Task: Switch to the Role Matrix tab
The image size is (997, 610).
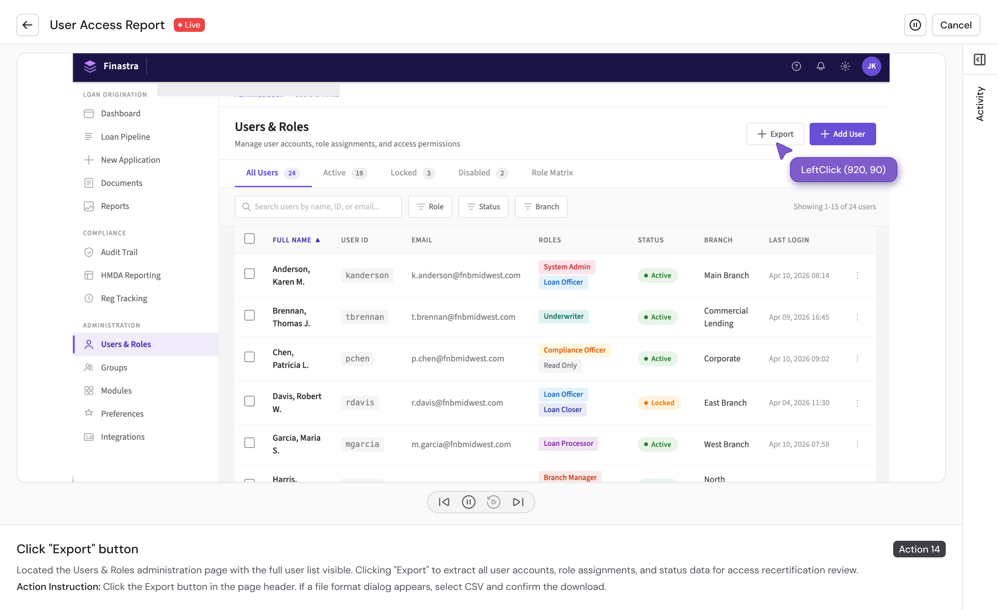Action: coord(552,173)
